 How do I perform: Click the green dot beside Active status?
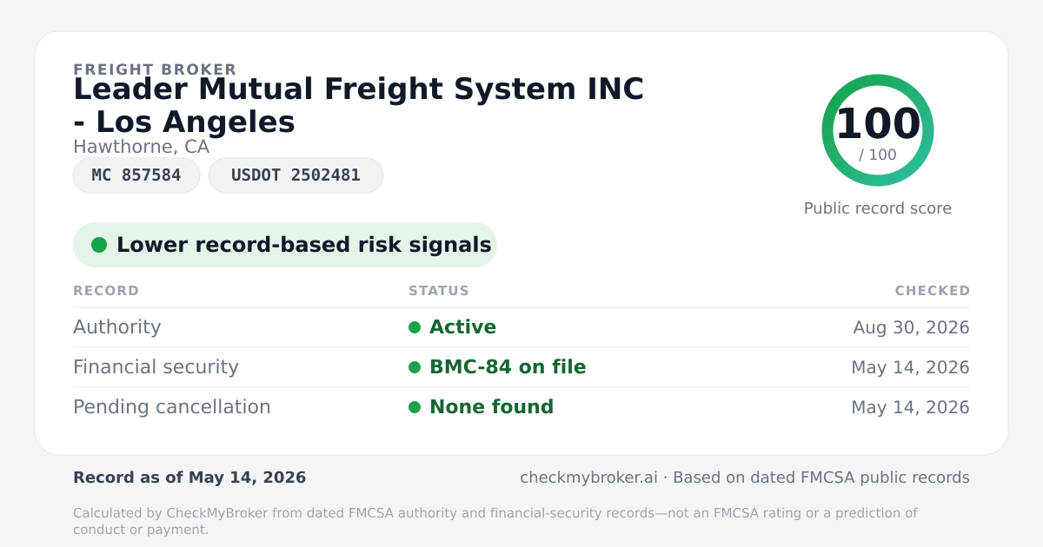[415, 327]
